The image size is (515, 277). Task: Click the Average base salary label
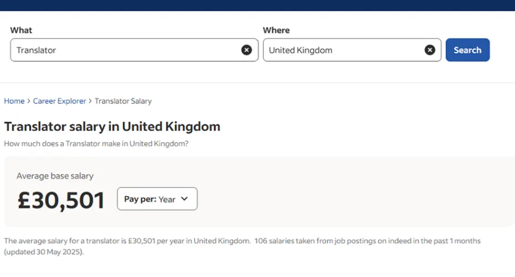(55, 176)
